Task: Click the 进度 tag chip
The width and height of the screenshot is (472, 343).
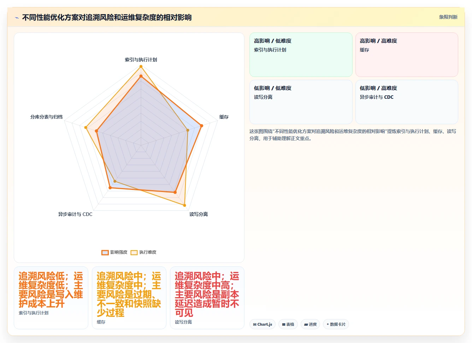Action: pyautogui.click(x=310, y=324)
